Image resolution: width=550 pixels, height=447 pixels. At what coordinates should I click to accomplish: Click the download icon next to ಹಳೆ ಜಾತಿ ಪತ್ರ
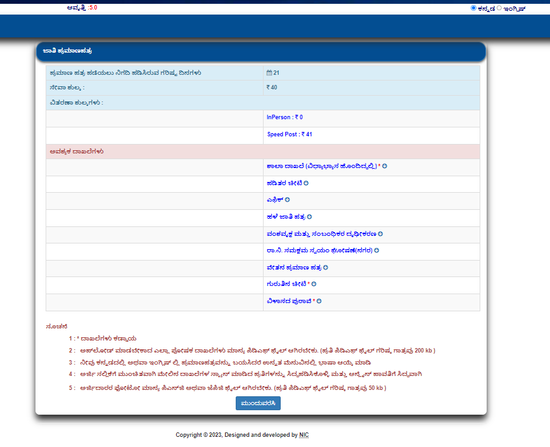[x=309, y=217]
